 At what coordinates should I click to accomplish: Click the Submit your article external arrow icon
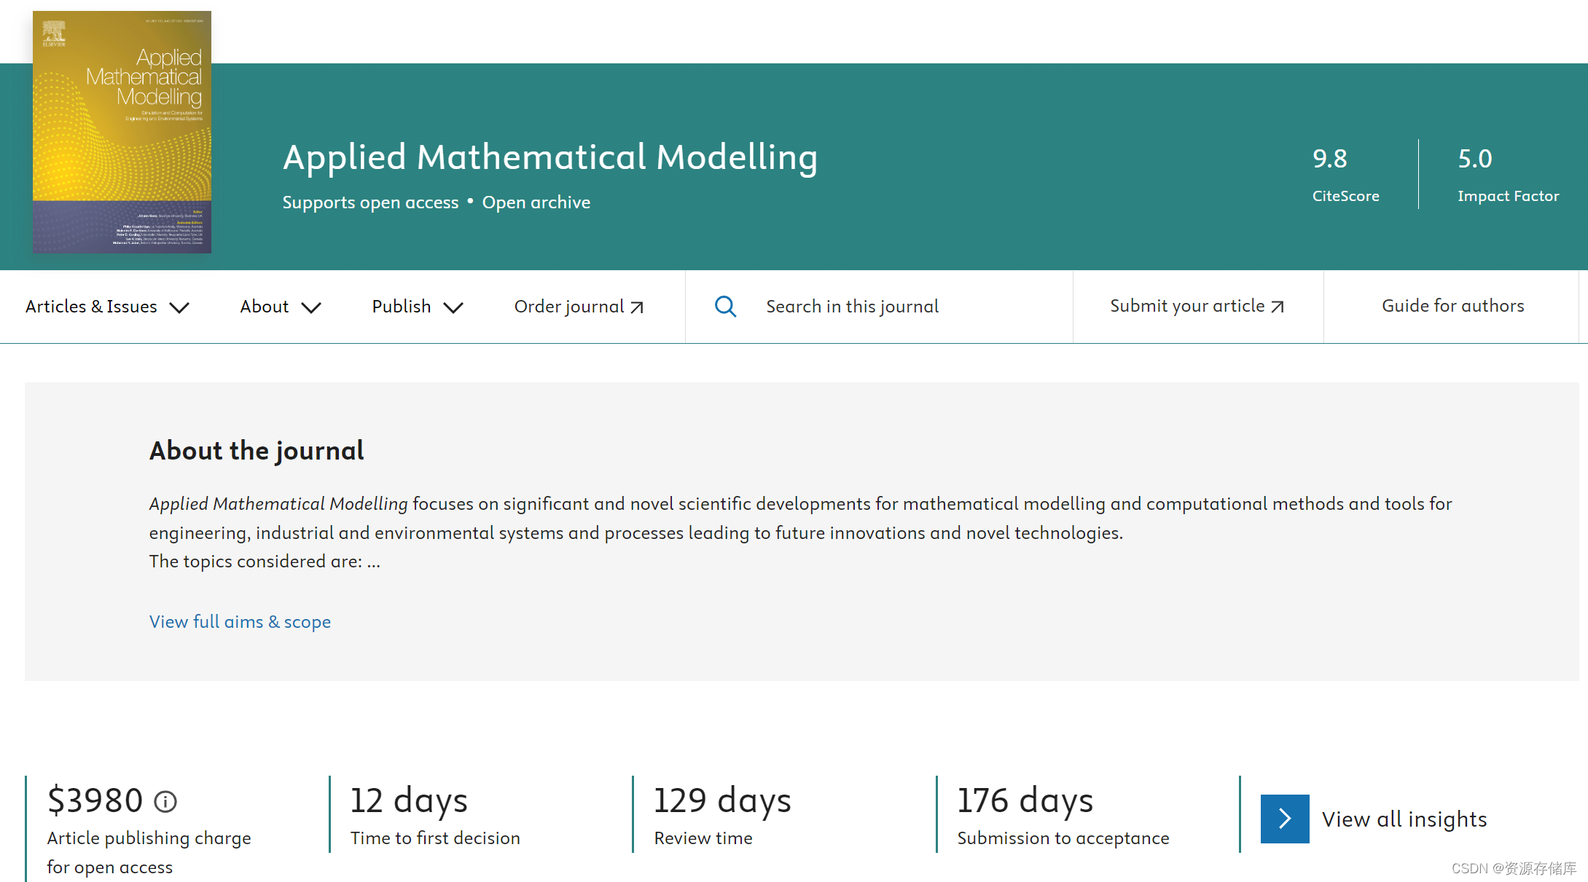click(1278, 307)
